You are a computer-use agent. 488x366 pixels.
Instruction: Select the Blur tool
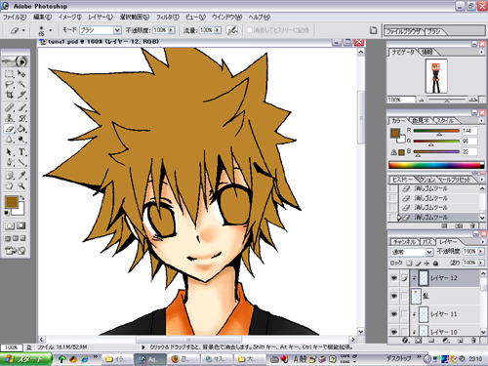click(9, 140)
